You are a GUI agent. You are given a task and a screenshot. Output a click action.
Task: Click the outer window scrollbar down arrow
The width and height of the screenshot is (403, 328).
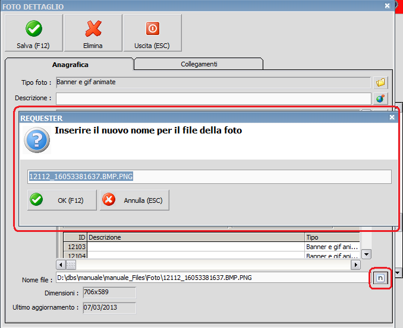[x=398, y=273]
